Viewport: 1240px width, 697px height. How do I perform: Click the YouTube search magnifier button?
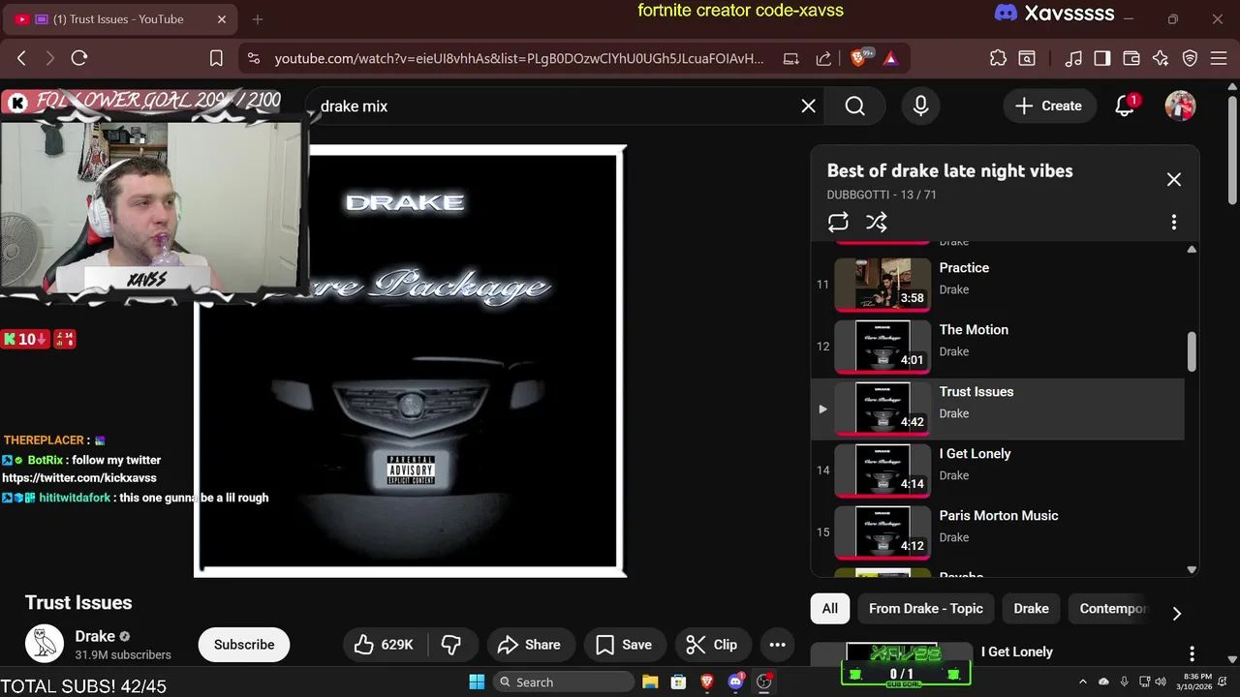point(854,106)
